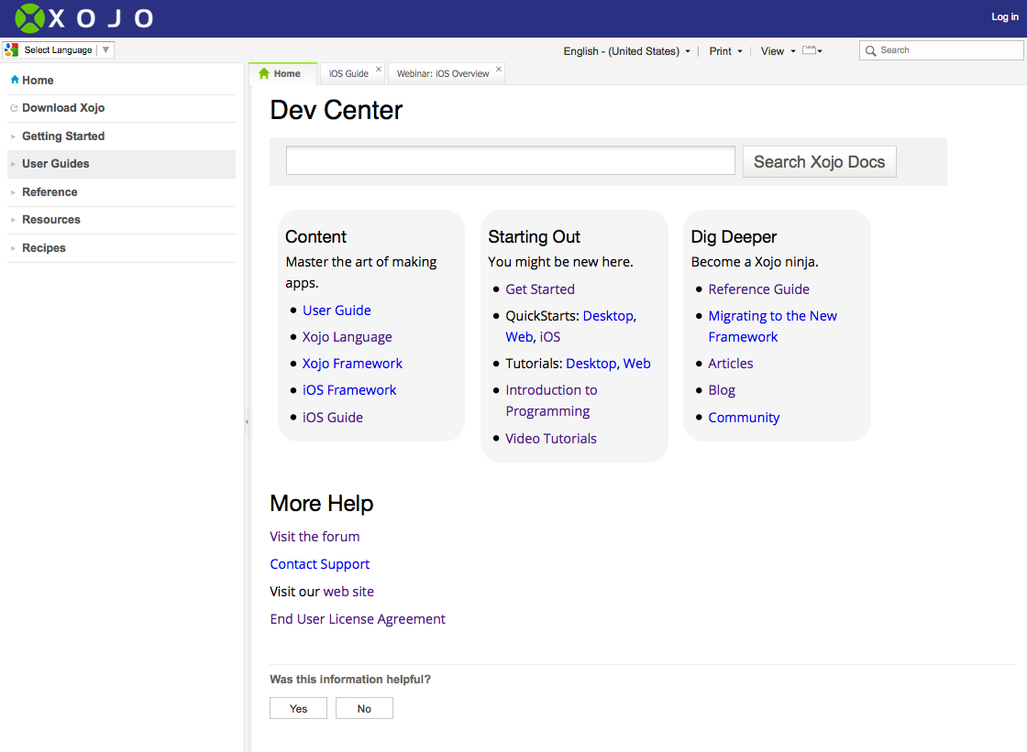This screenshot has height=752, width=1027.
Task: Close the Webinar: iOS Overview tab
Action: 499,70
